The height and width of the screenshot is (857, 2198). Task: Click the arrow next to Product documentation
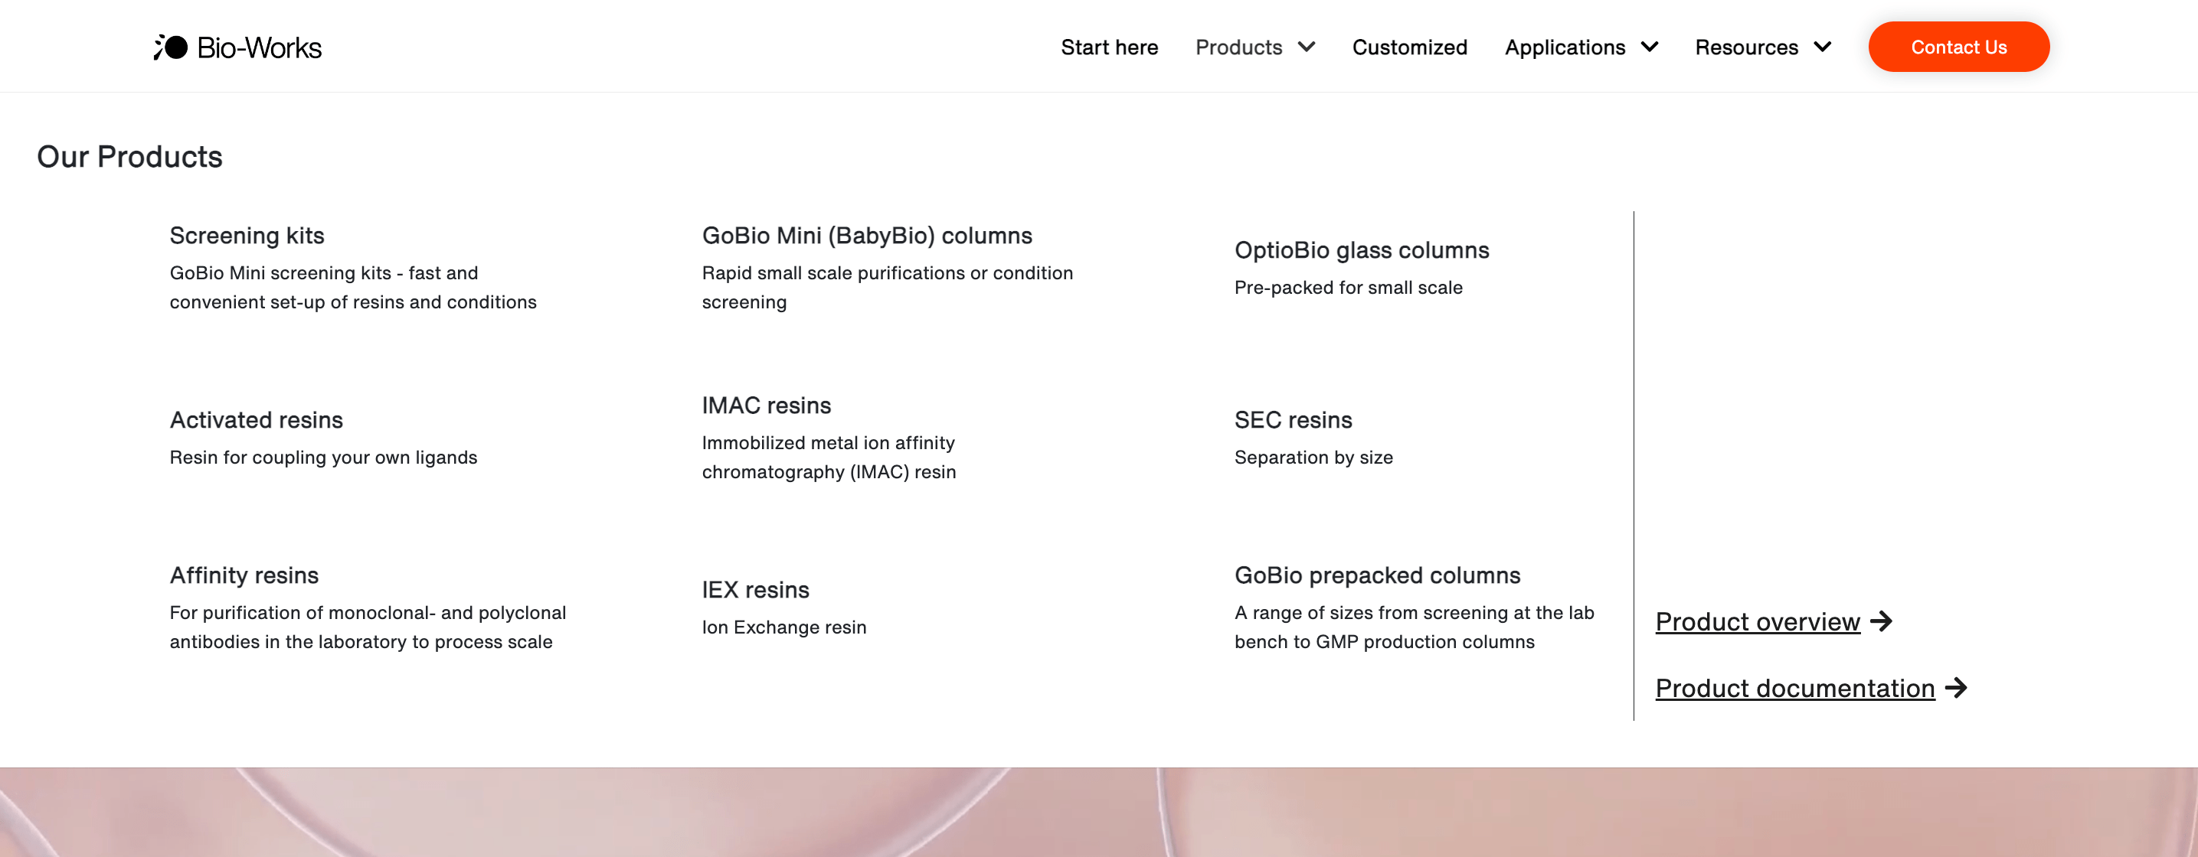[1956, 688]
